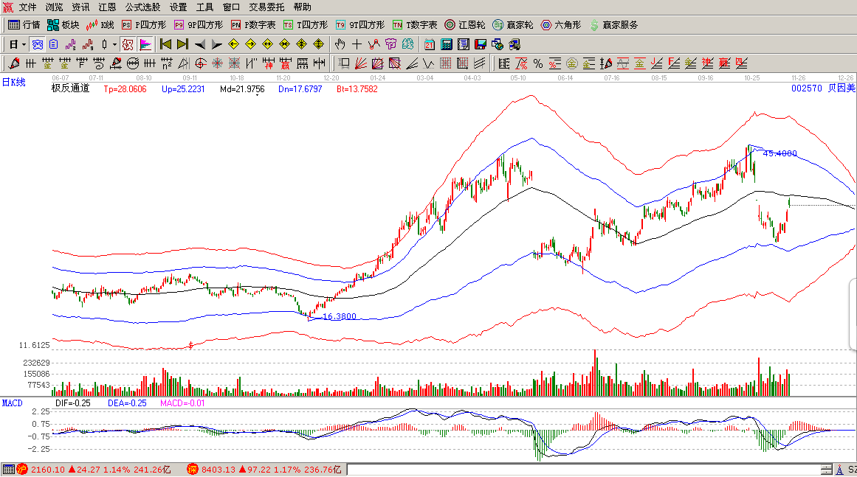Toggle the 权 ex-rights adjustment button

[x=128, y=44]
